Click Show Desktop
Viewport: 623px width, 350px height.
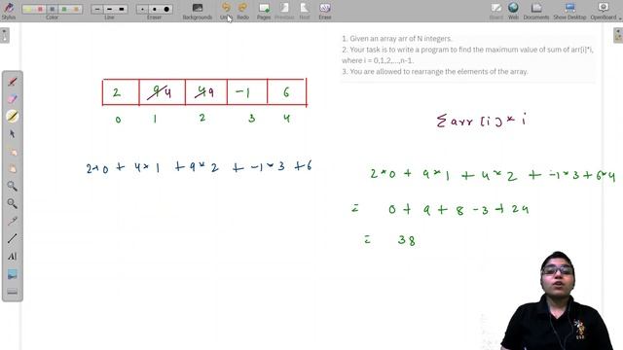569,11
